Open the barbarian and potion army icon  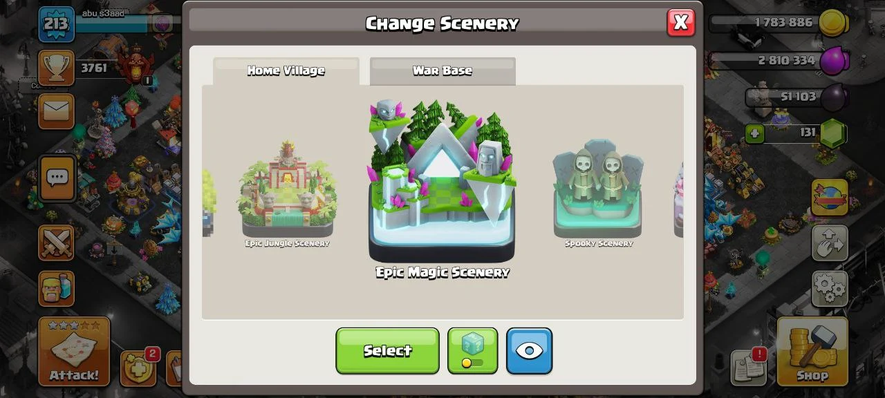coord(56,288)
